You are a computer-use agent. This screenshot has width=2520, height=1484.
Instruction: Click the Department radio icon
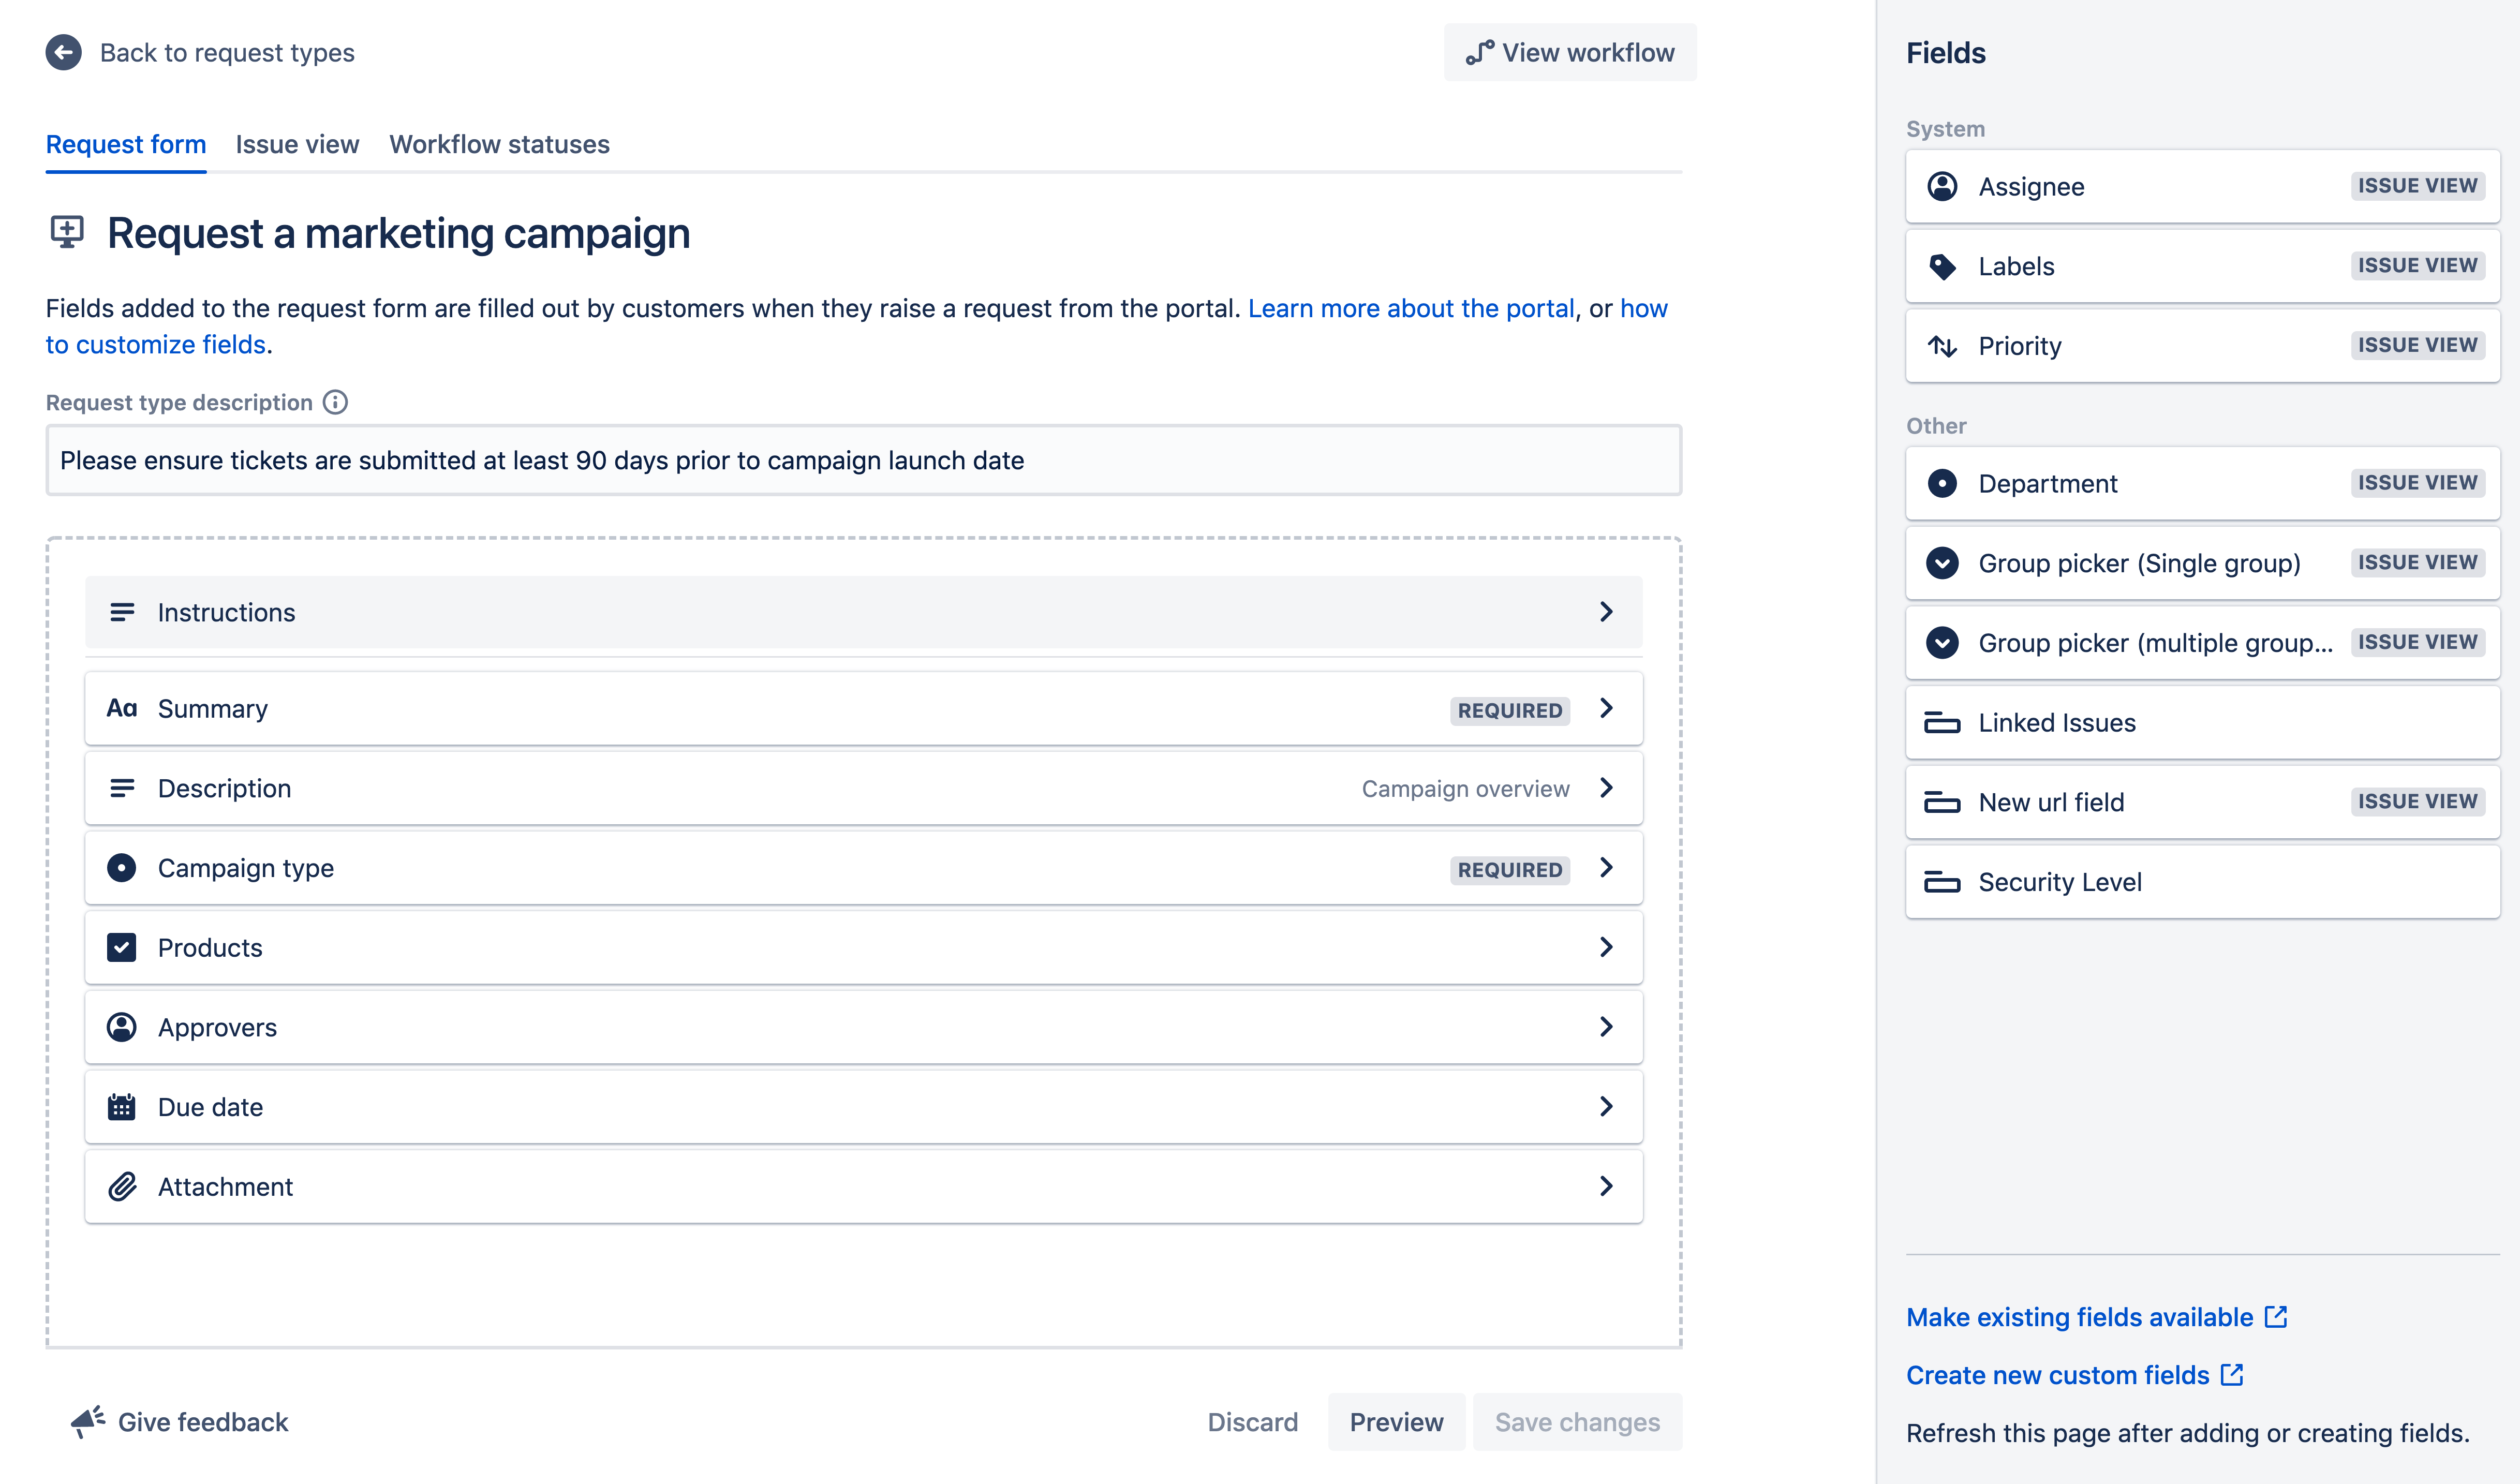click(1942, 483)
